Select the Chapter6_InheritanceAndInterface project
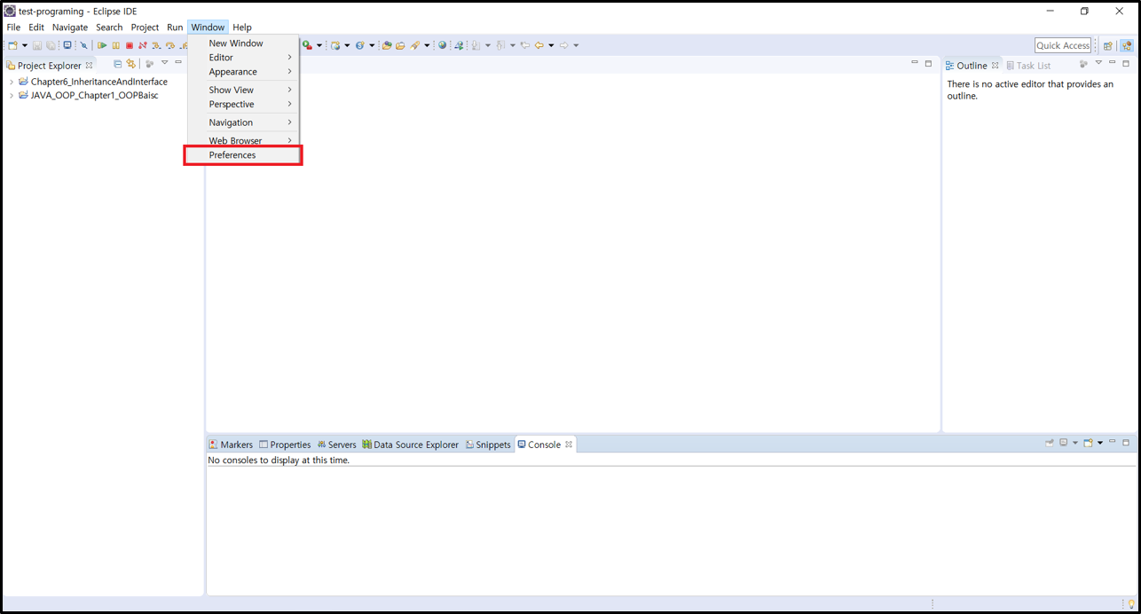1141x614 pixels. pos(99,82)
